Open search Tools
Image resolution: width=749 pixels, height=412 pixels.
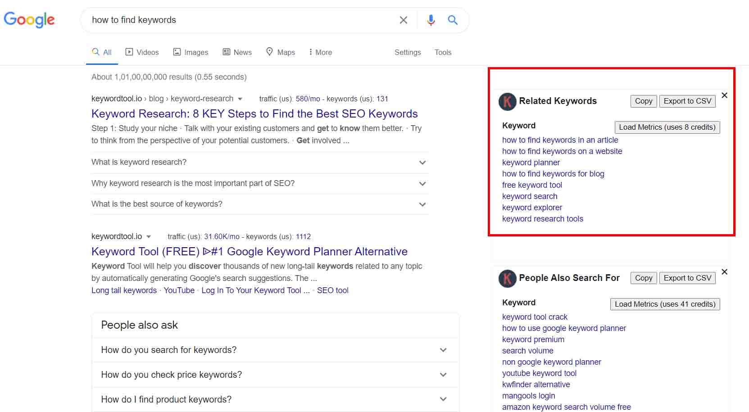point(443,52)
